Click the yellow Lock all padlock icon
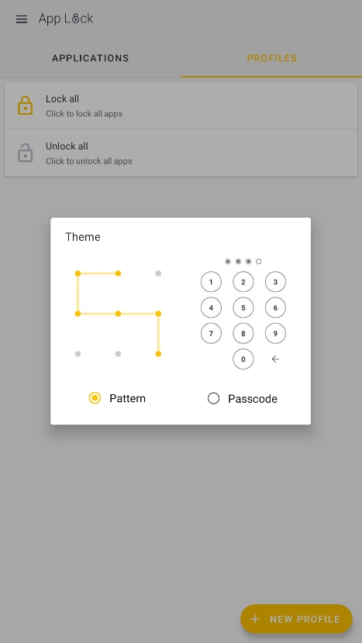This screenshot has width=362, height=643. coord(25,105)
